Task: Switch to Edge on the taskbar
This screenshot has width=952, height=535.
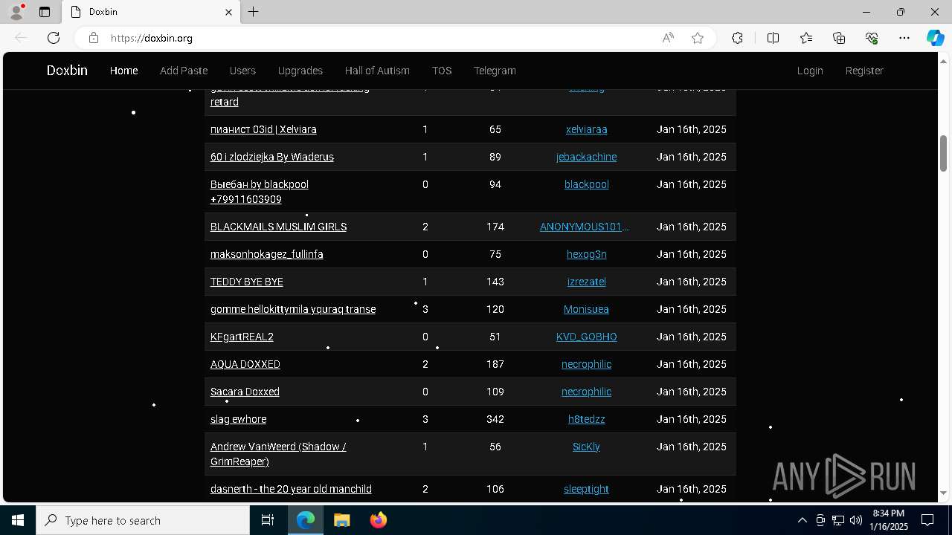Action: [x=306, y=520]
